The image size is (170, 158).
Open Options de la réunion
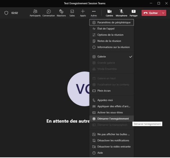[x=111, y=35]
